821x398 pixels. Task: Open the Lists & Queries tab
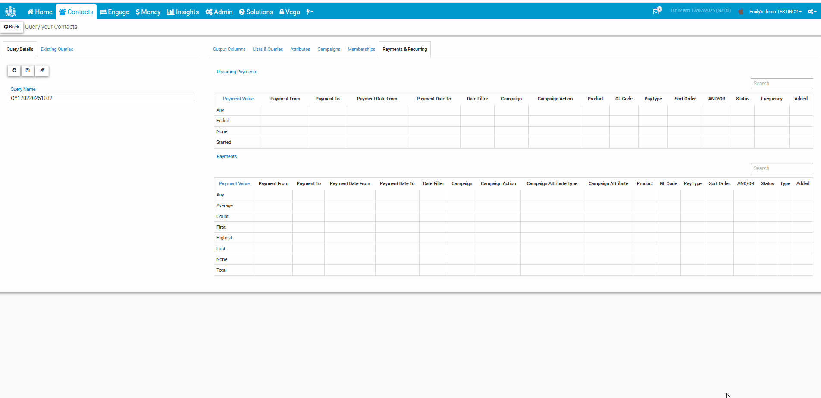coord(268,49)
